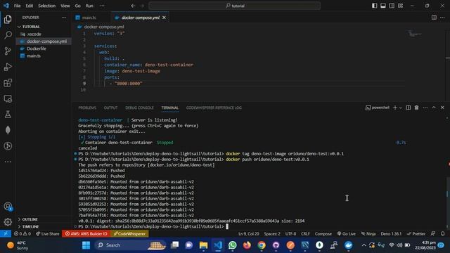Open the Explorer view in activity bar
450x253 pixels.
pos(8,19)
